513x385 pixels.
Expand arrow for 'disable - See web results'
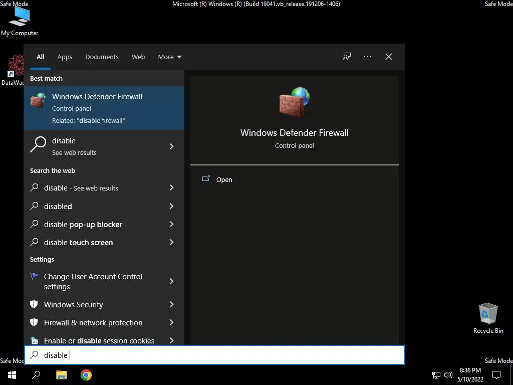click(x=171, y=187)
